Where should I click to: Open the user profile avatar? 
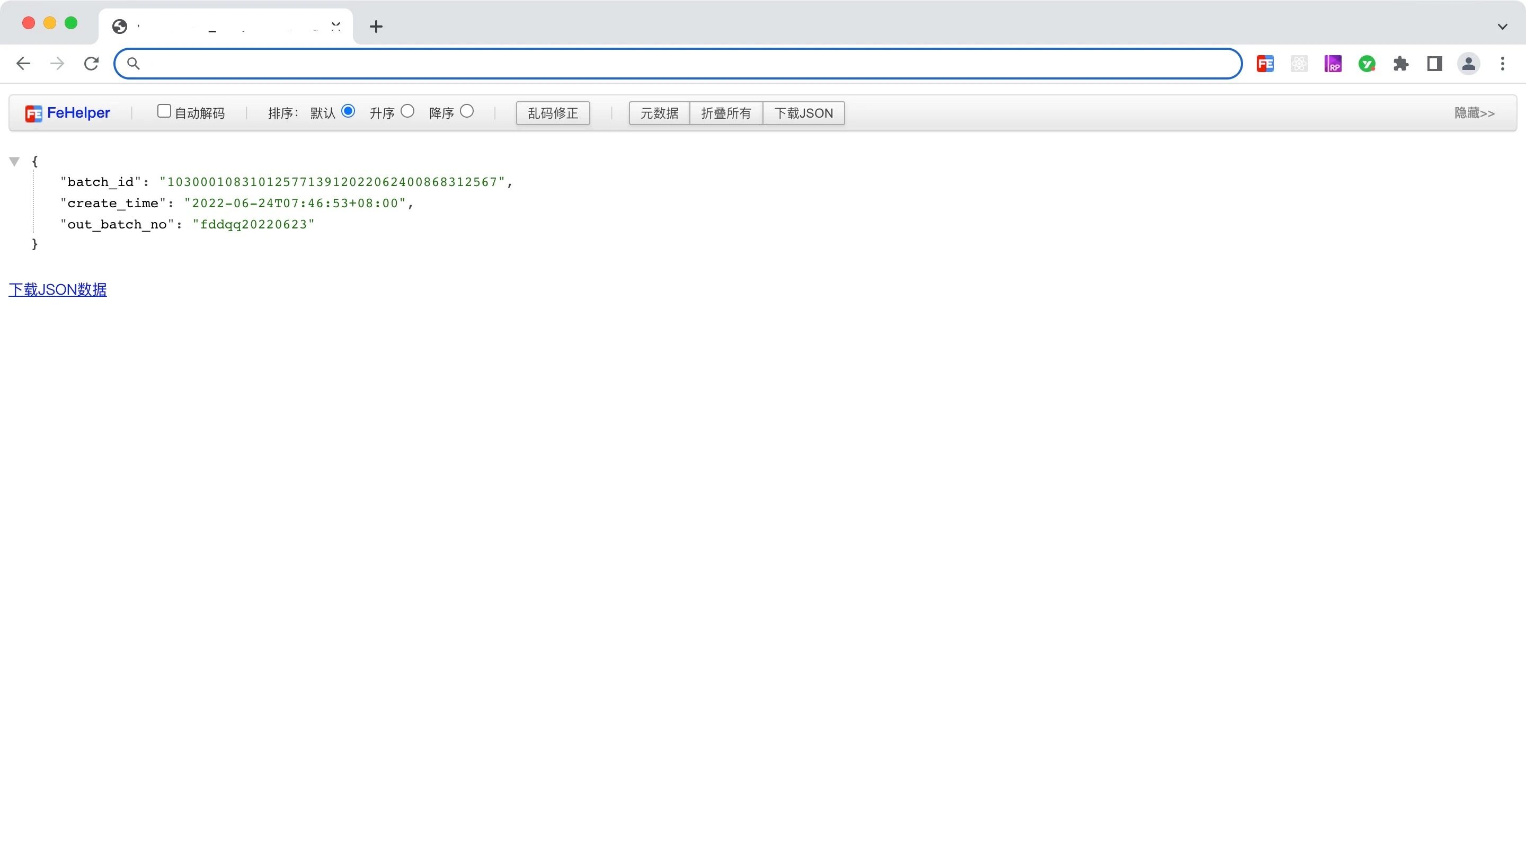1468,64
